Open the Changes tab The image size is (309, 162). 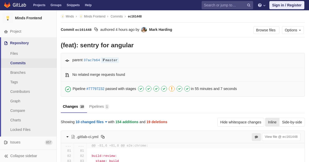pos(74,106)
